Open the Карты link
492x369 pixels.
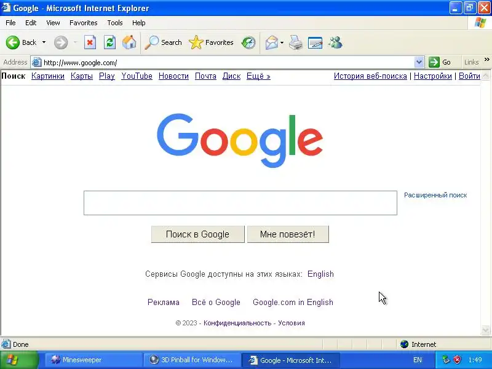point(82,76)
